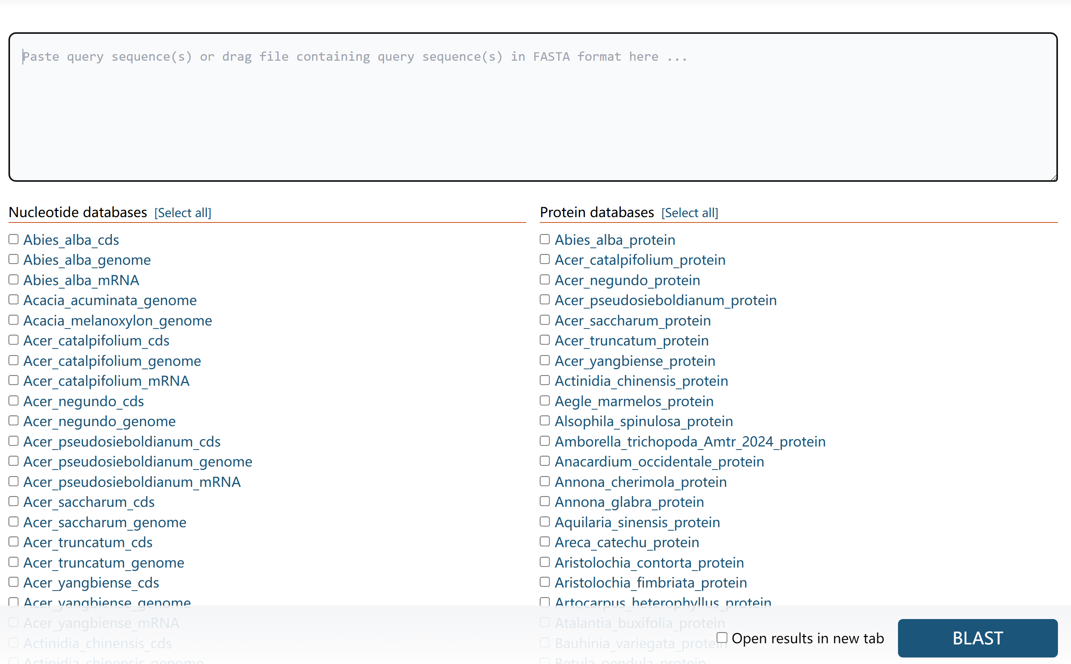Tick Areca_catechu_protein checkbox
The width and height of the screenshot is (1071, 664).
pyautogui.click(x=545, y=541)
